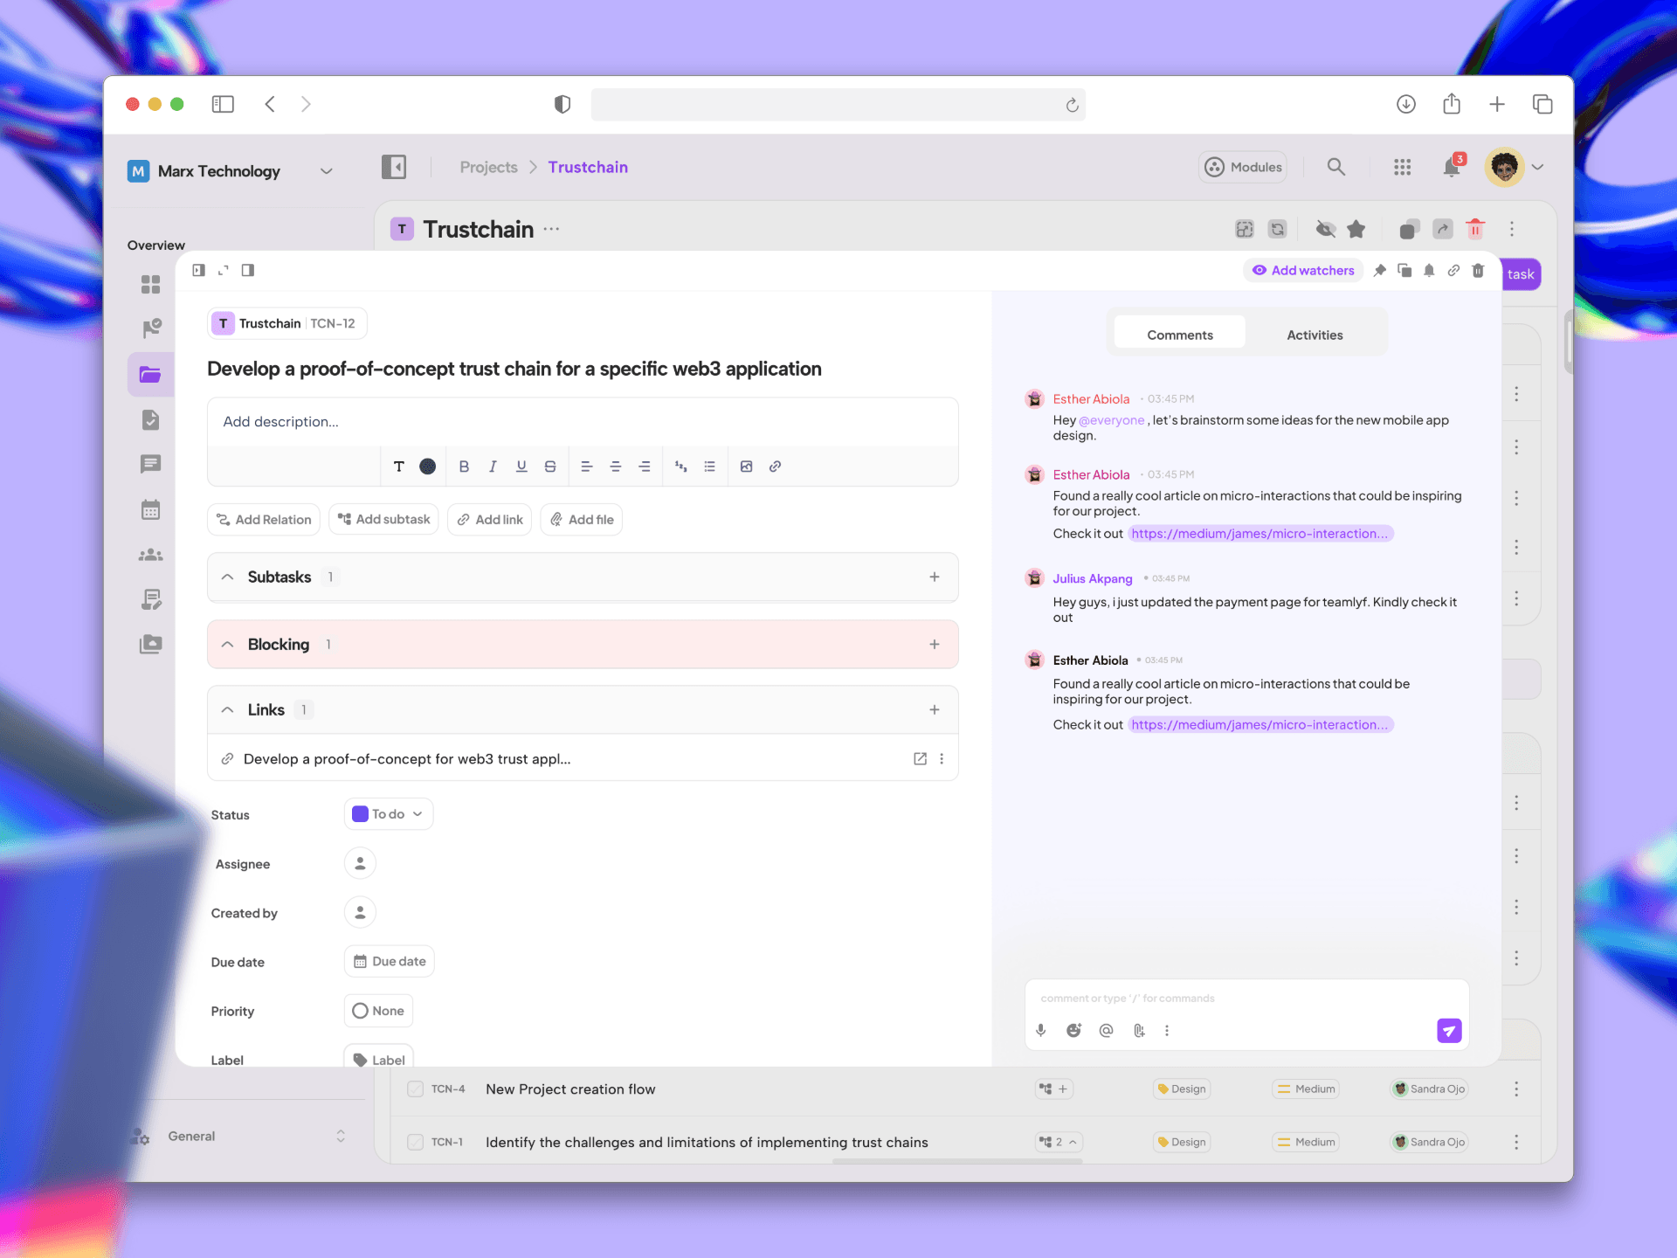Click the Add subtask button
The height and width of the screenshot is (1258, 1677).
tap(384, 519)
